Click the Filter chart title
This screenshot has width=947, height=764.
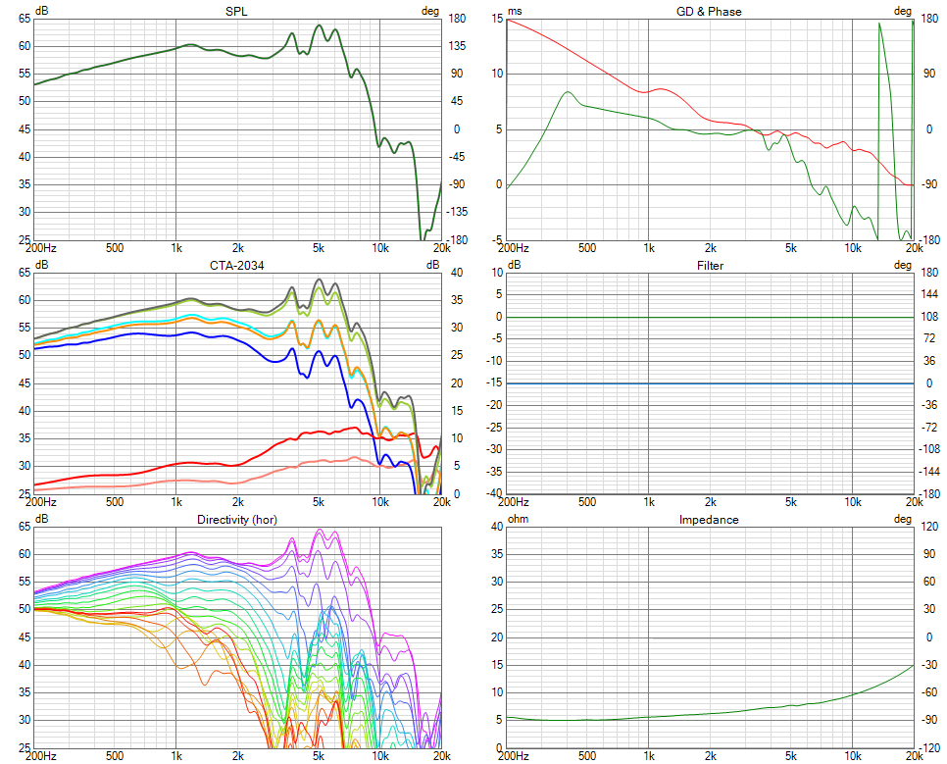[710, 266]
